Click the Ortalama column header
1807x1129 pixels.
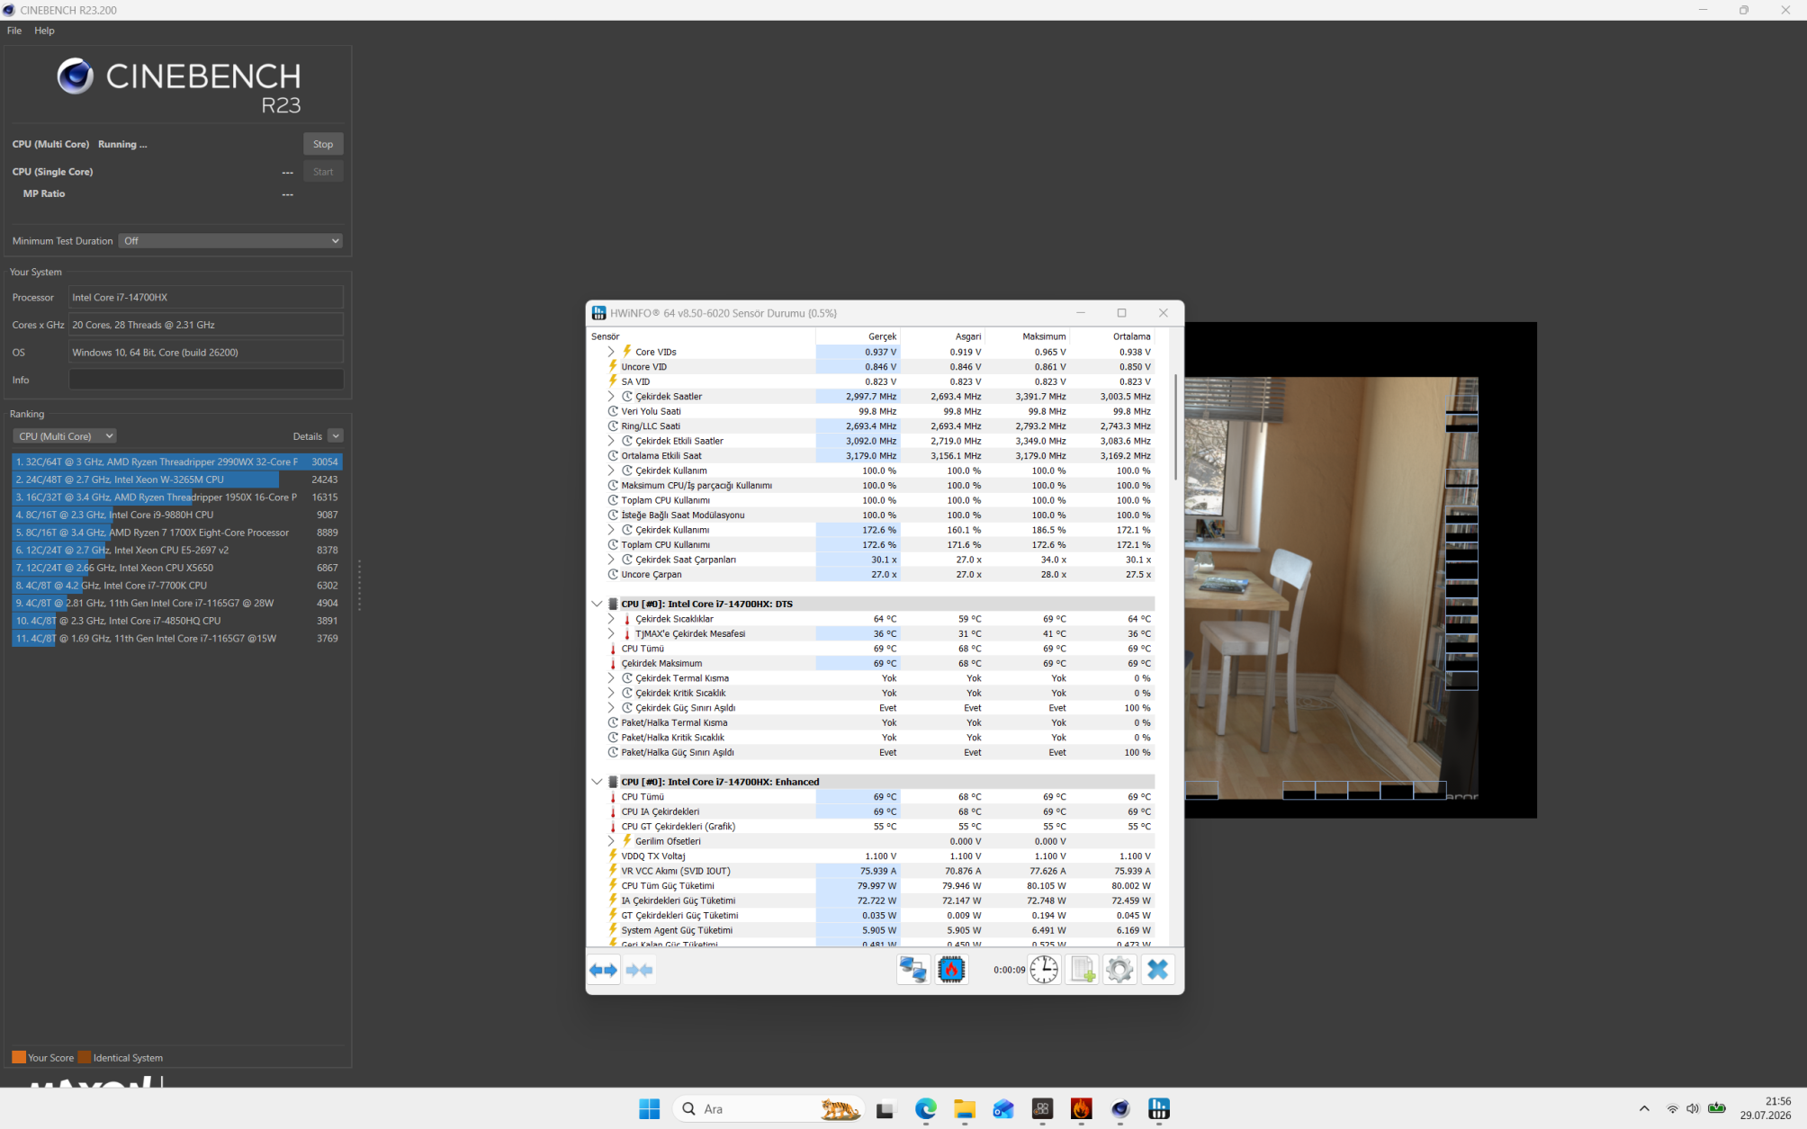point(1112,336)
